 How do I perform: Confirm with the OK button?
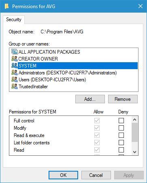[63, 175]
